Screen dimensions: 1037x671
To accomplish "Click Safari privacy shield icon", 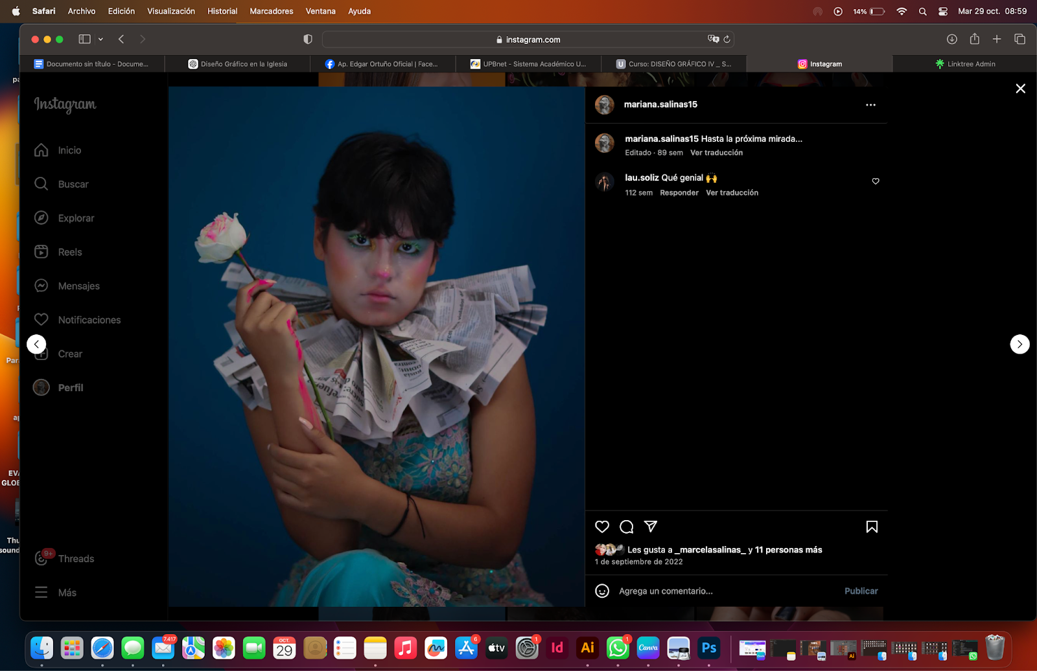I will [x=308, y=40].
